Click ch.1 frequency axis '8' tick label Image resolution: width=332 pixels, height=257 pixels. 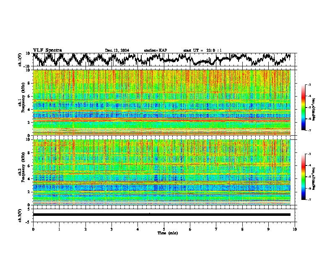tap(29, 83)
